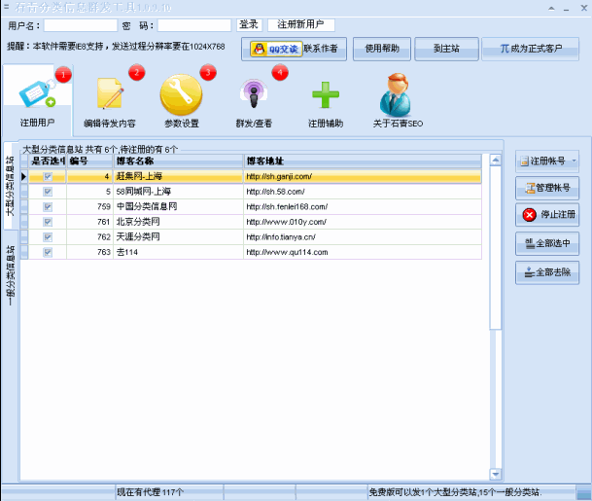
Task: Click 使用帮助 button
Action: (x=382, y=49)
